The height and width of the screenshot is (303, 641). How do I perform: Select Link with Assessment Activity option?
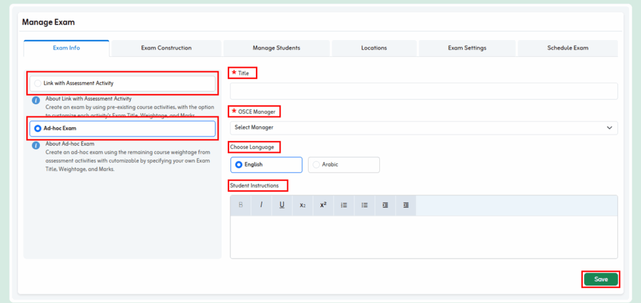coord(39,83)
